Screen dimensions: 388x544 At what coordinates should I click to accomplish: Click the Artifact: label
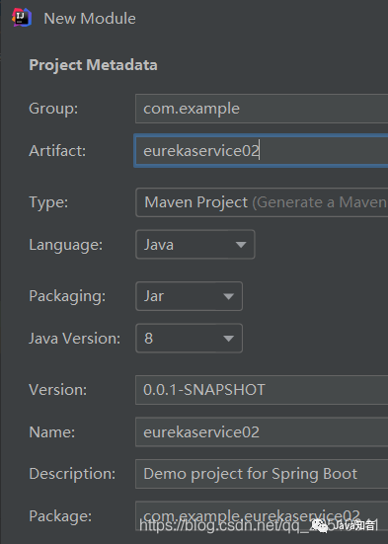tap(57, 151)
